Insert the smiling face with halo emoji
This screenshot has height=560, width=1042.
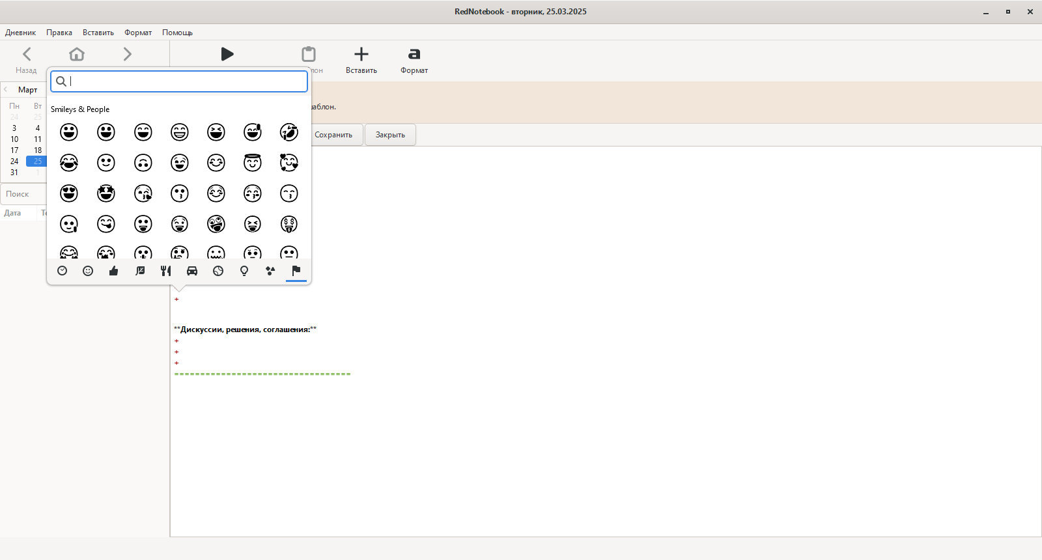click(253, 162)
